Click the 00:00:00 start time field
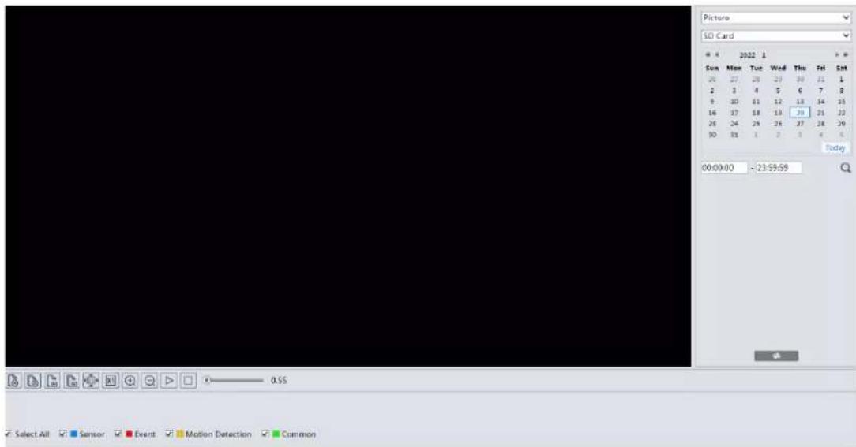This screenshot has height=447, width=856. click(724, 168)
